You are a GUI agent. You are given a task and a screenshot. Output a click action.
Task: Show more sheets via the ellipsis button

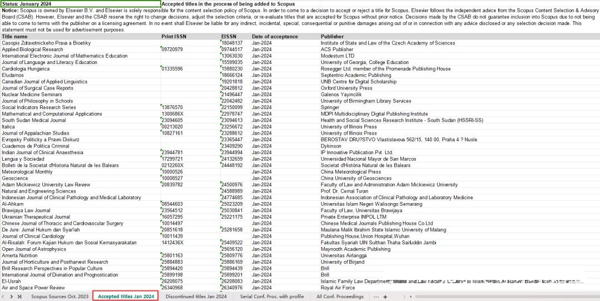pyautogui.click(x=376, y=297)
